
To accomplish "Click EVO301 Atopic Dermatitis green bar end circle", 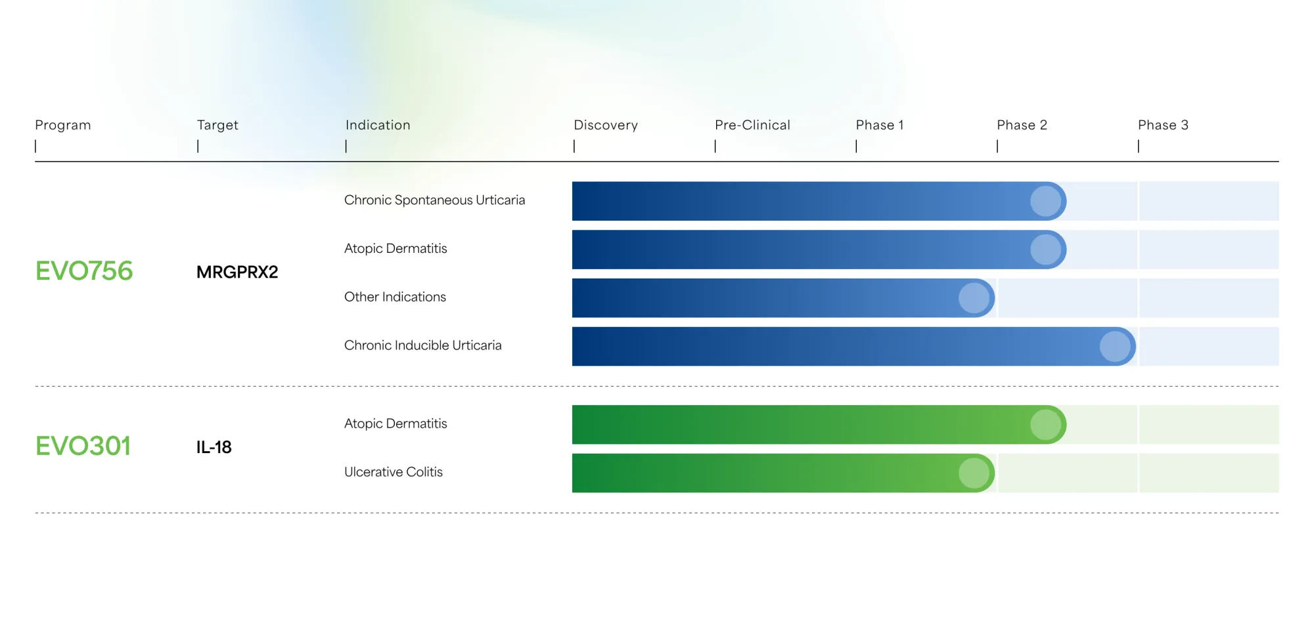I will click(1045, 425).
